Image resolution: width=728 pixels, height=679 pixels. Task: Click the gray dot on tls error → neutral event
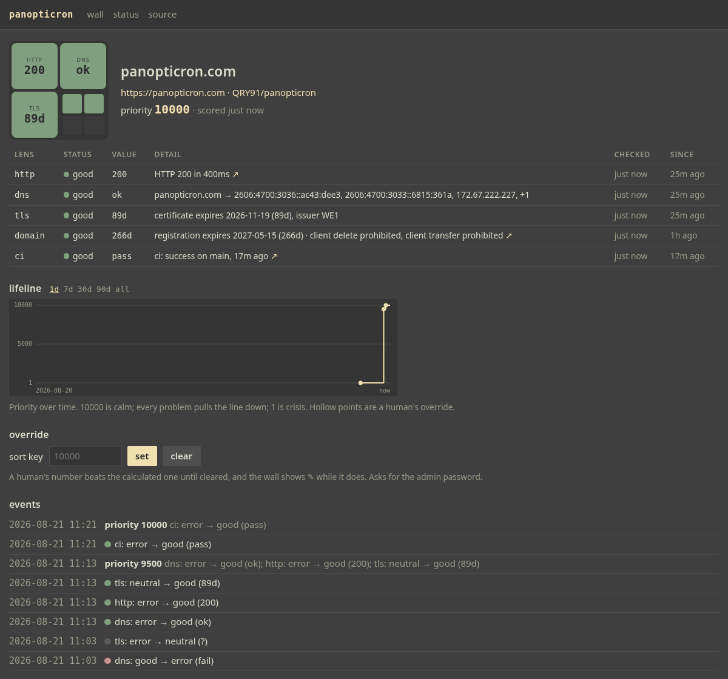tap(108, 641)
